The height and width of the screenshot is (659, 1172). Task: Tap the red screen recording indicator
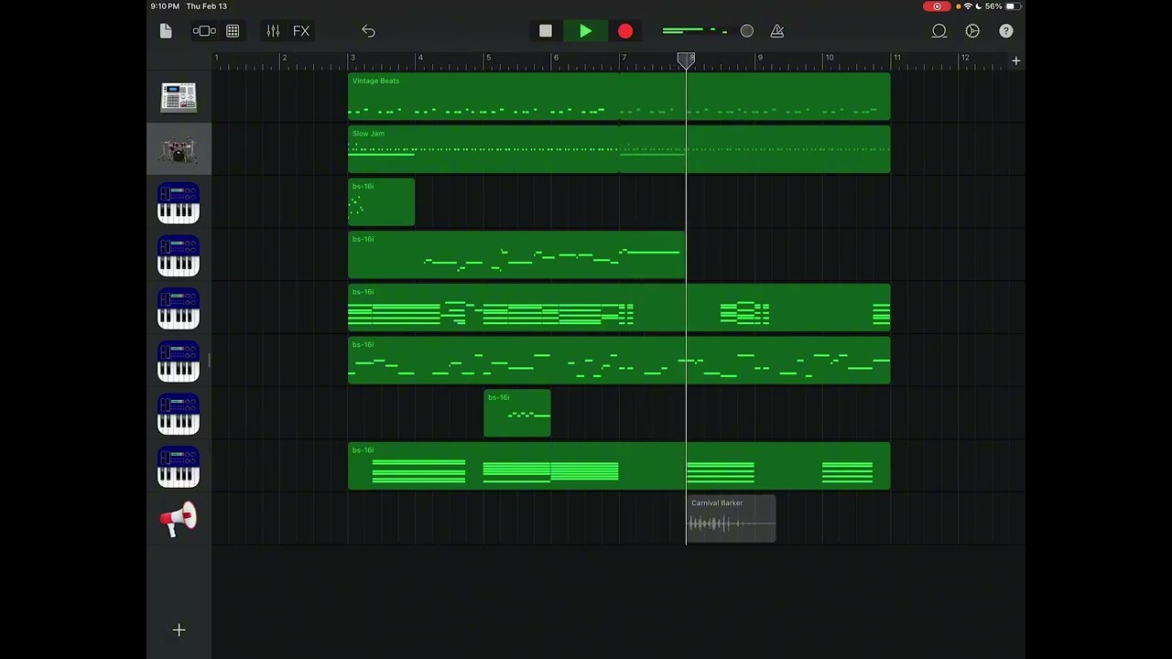point(937,6)
